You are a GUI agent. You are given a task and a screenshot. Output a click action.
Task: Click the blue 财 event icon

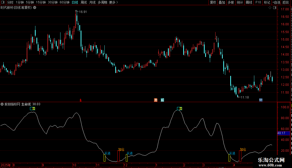click(261, 100)
